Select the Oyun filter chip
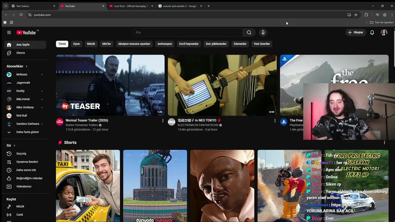395x222 pixels. coord(77,44)
